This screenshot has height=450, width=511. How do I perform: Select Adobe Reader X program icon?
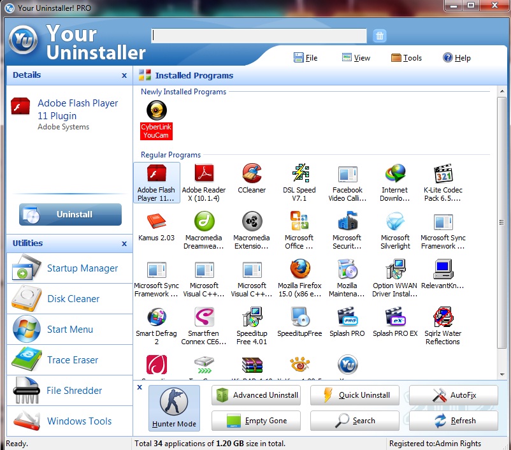(x=204, y=173)
